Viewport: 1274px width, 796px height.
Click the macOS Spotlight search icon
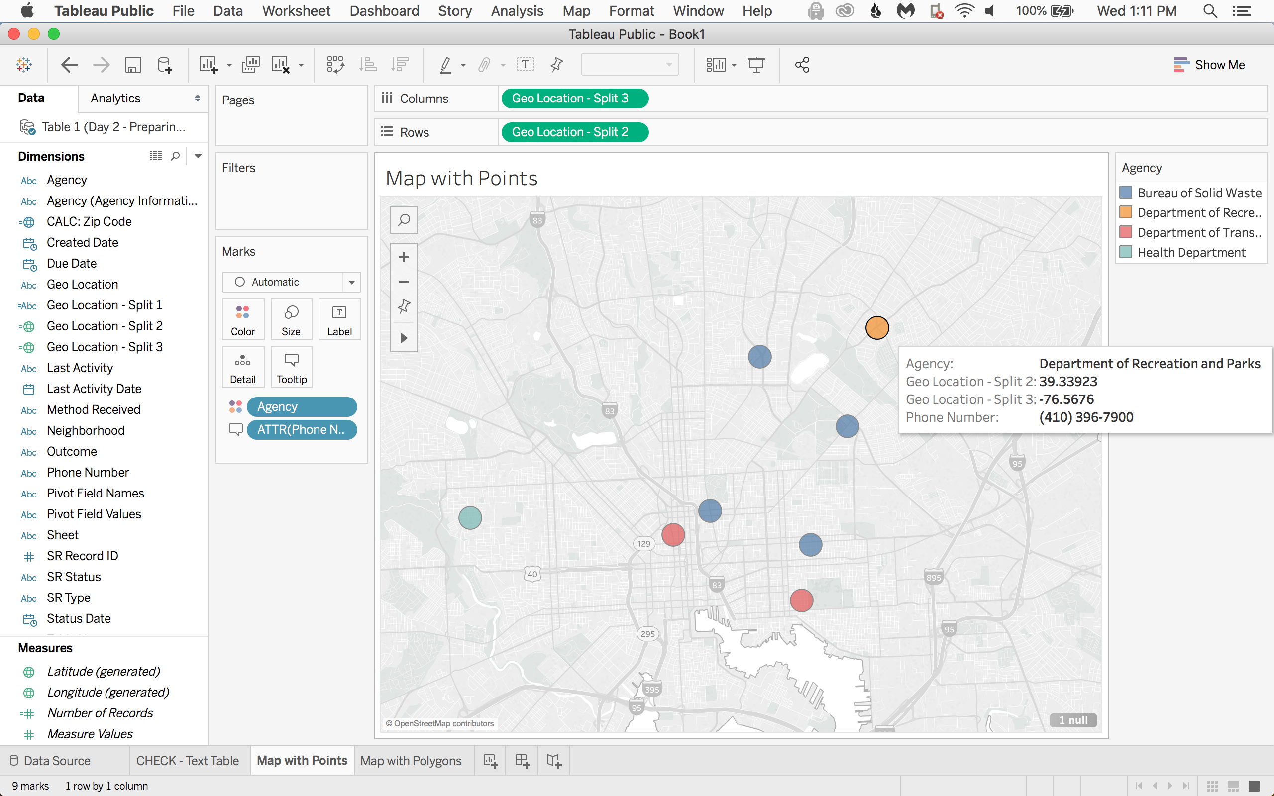click(x=1210, y=11)
